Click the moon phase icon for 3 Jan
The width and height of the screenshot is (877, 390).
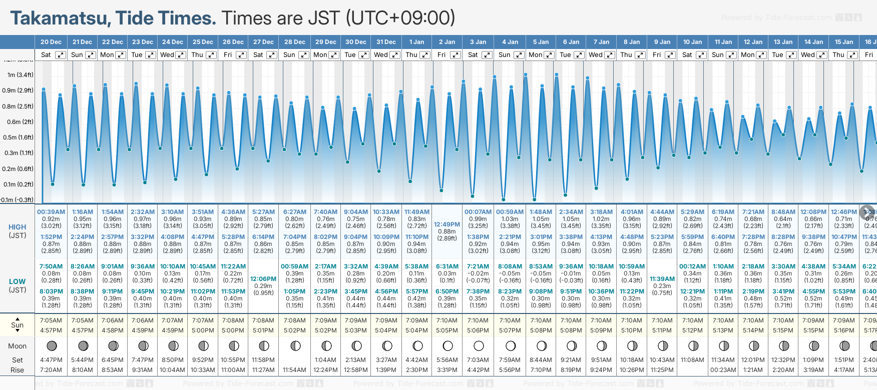point(479,345)
